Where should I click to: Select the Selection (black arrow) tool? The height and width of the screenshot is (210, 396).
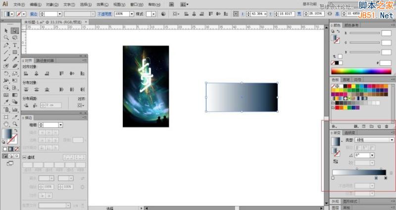coord(6,31)
